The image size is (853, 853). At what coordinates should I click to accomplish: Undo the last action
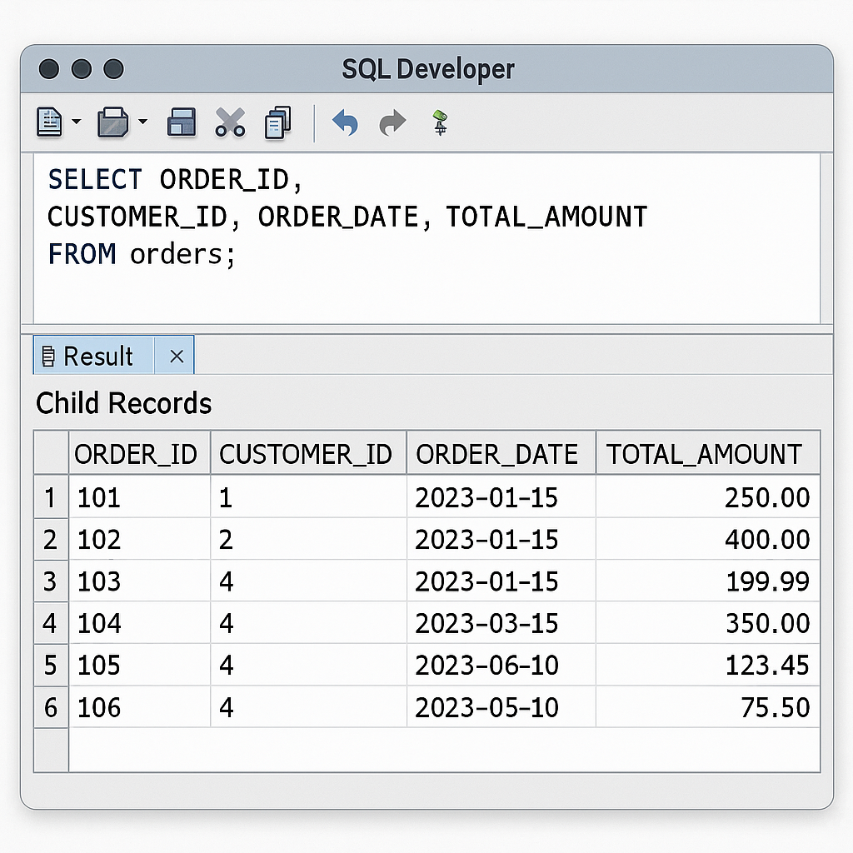[x=345, y=122]
